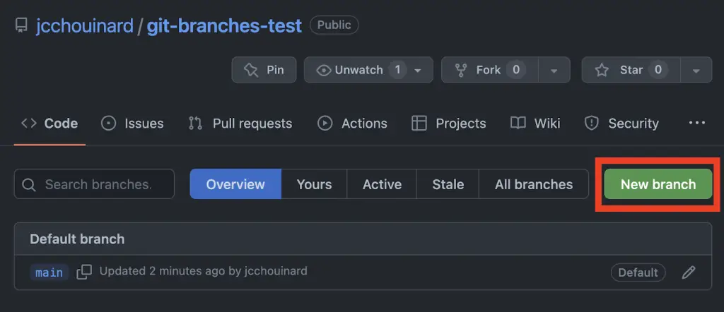Select the All branches filter

(x=534, y=184)
